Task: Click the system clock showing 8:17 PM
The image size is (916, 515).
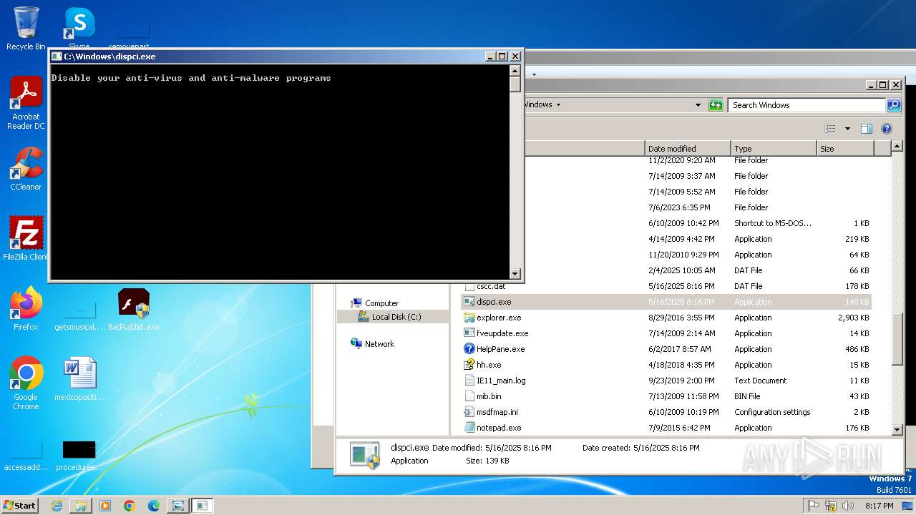Action: click(879, 506)
